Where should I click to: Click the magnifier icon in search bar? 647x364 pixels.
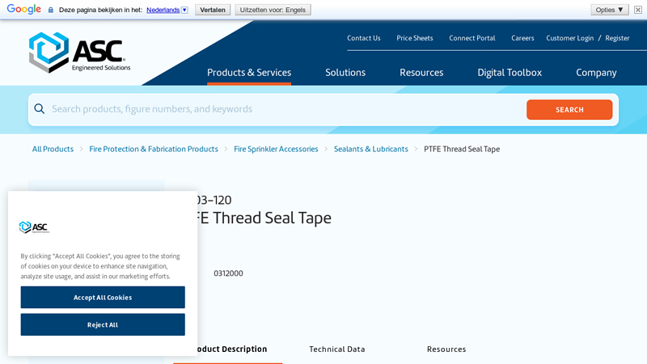tap(39, 109)
